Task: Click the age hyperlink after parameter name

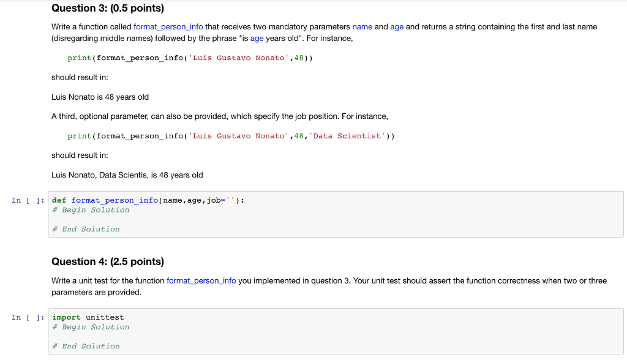Action: pos(397,27)
